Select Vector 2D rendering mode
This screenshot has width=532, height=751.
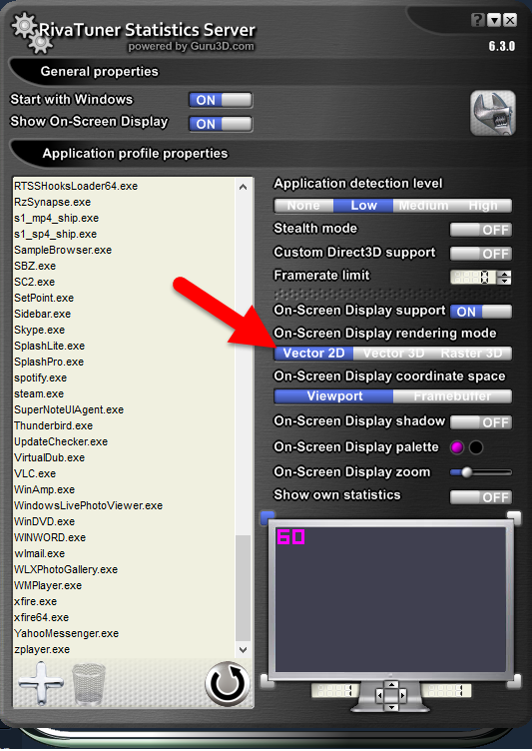(313, 353)
